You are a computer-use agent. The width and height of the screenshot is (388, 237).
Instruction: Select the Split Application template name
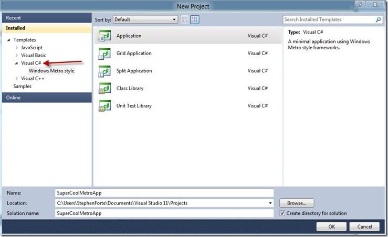[x=134, y=71]
